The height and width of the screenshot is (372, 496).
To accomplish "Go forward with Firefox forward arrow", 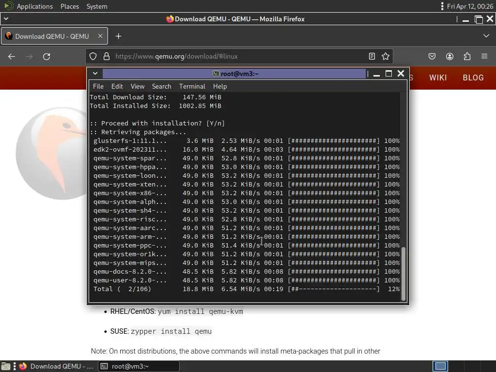I will pyautogui.click(x=29, y=57).
